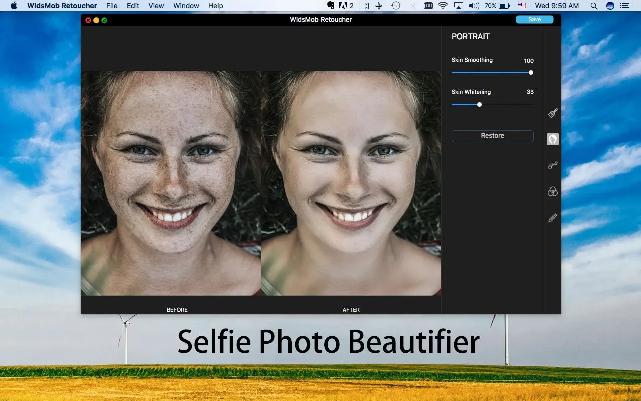The image size is (641, 401).
Task: Select the pencil edit tool
Action: point(553,218)
